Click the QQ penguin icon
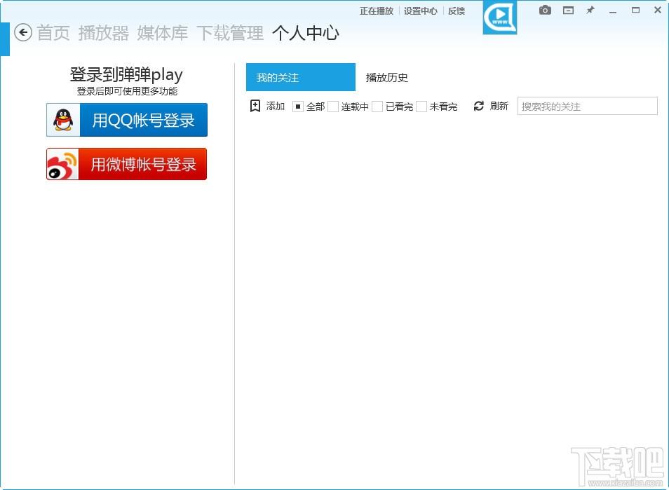 tap(63, 120)
